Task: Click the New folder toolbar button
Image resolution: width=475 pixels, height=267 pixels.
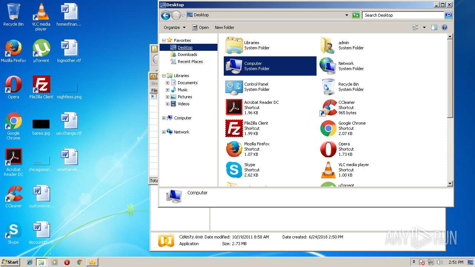Action: tap(225, 27)
